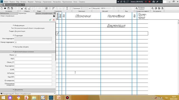This screenshot has width=179, height=100.
Task: Take a screenshot with the recorder camera icon
Action: click(x=154, y=2)
